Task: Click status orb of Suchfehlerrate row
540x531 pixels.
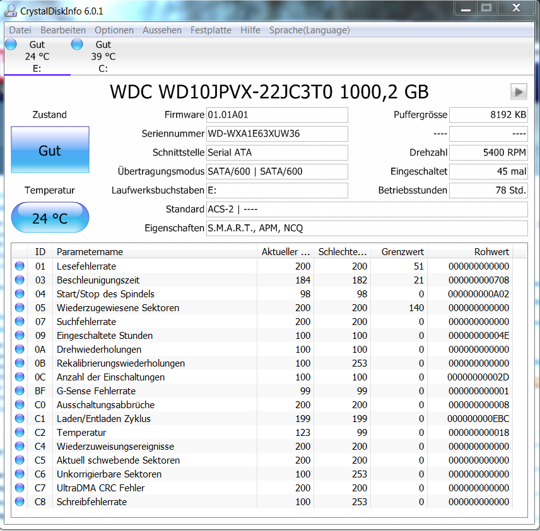Action: click(x=20, y=321)
